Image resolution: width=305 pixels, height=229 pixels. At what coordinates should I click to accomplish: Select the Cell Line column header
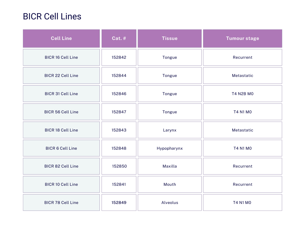61,38
